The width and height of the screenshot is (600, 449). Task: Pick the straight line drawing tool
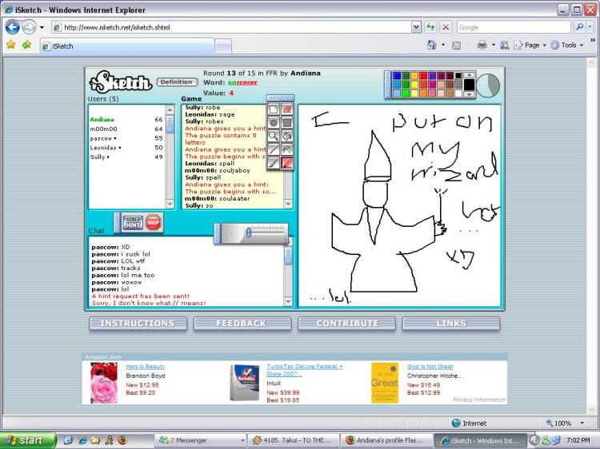pyautogui.click(x=274, y=149)
